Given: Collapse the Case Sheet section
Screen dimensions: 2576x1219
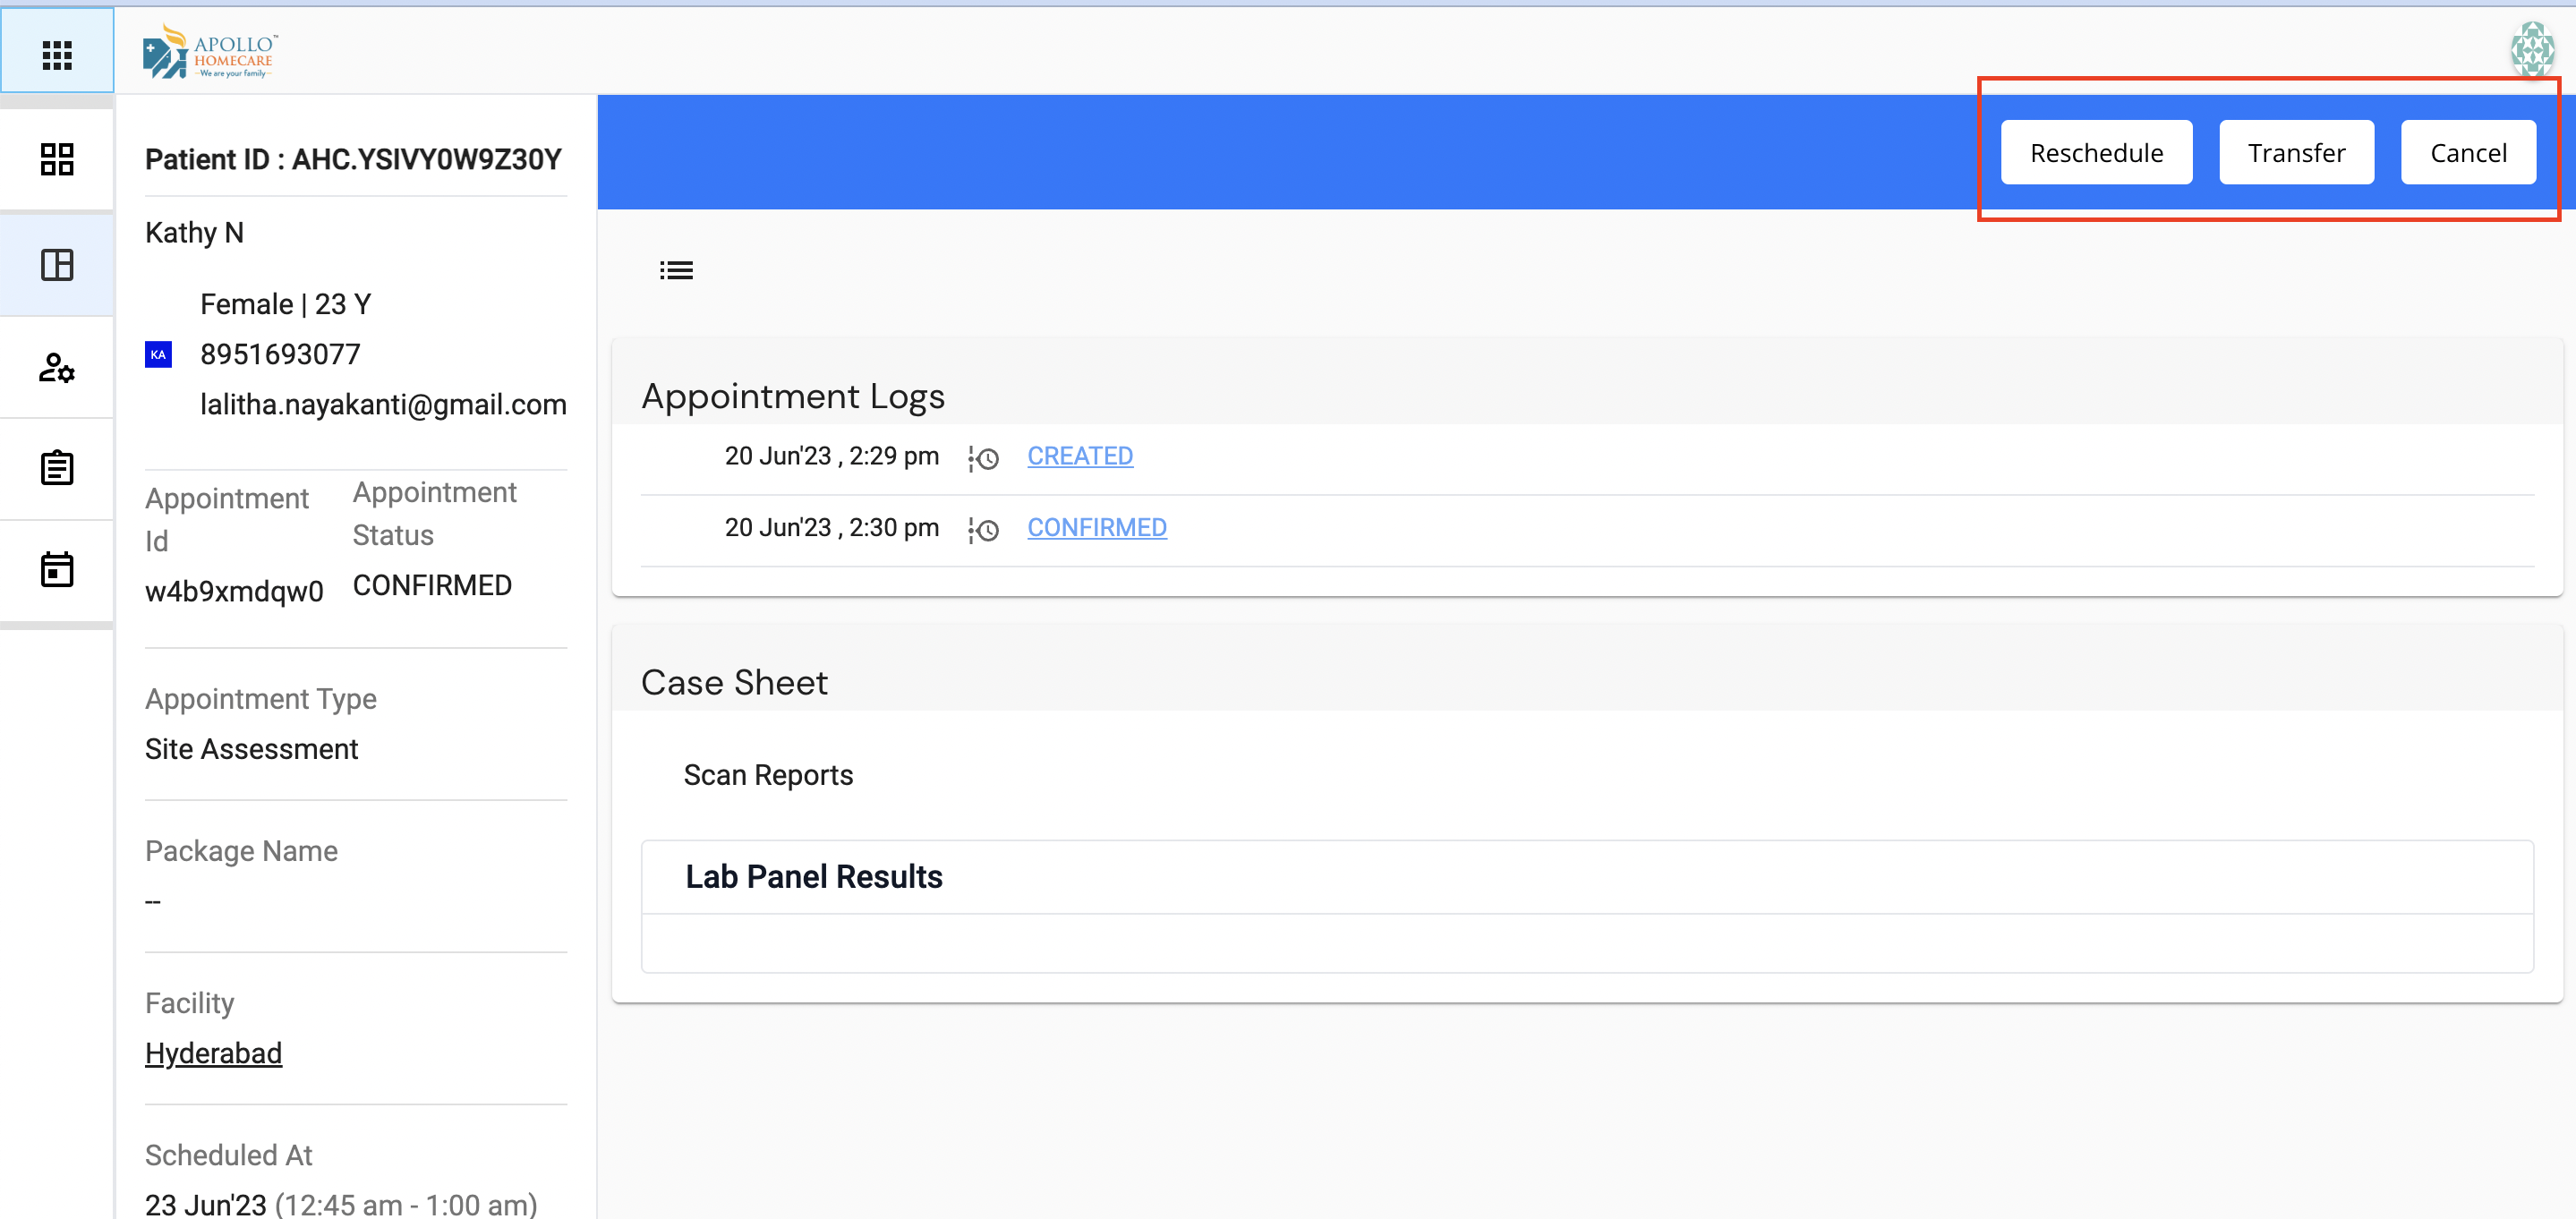Looking at the screenshot, I should coord(734,682).
